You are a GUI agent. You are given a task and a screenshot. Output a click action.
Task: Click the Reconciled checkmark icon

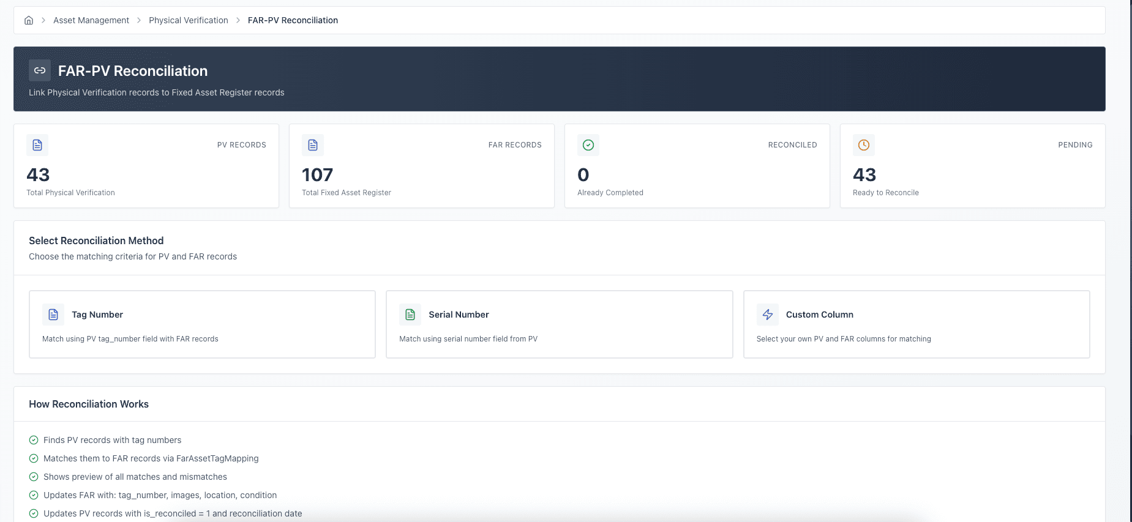[x=588, y=145]
